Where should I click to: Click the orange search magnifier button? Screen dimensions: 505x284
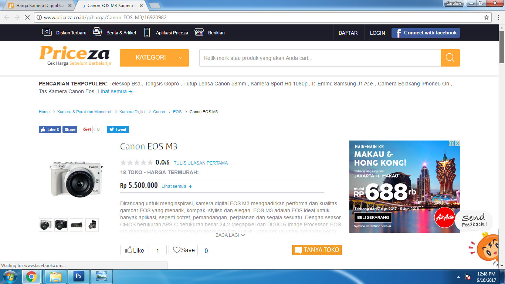click(450, 58)
